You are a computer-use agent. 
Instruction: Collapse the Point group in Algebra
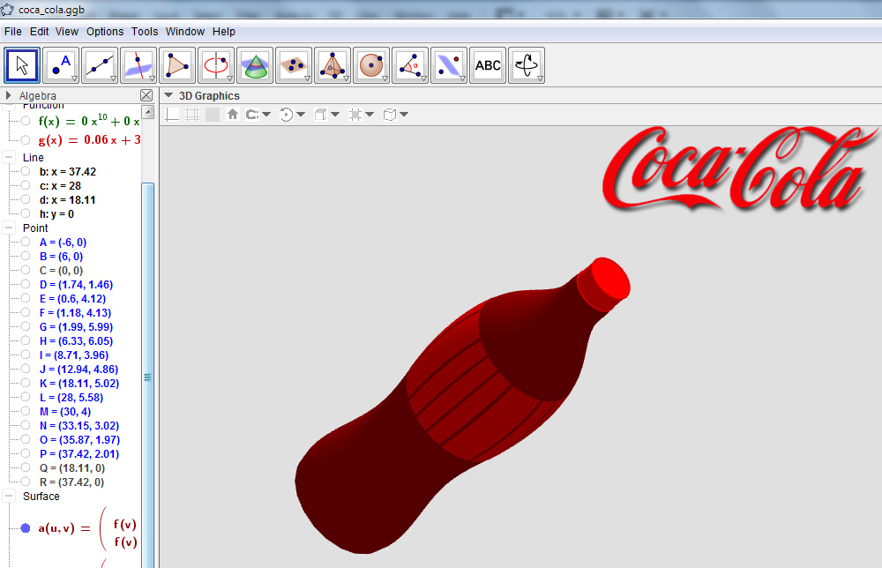pos(9,228)
